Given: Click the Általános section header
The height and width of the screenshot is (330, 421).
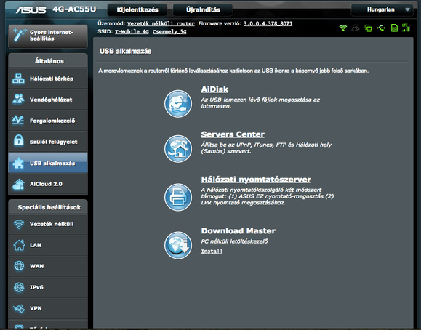Looking at the screenshot, I should 49,61.
